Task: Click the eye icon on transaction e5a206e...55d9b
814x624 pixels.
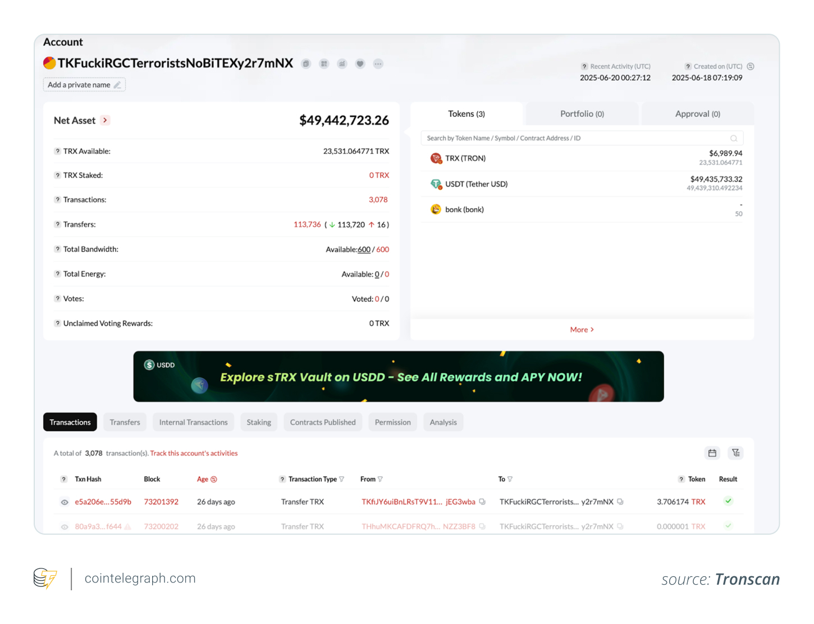Action: 64,502
